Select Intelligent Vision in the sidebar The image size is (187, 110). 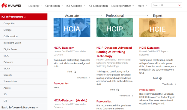(x=24, y=43)
